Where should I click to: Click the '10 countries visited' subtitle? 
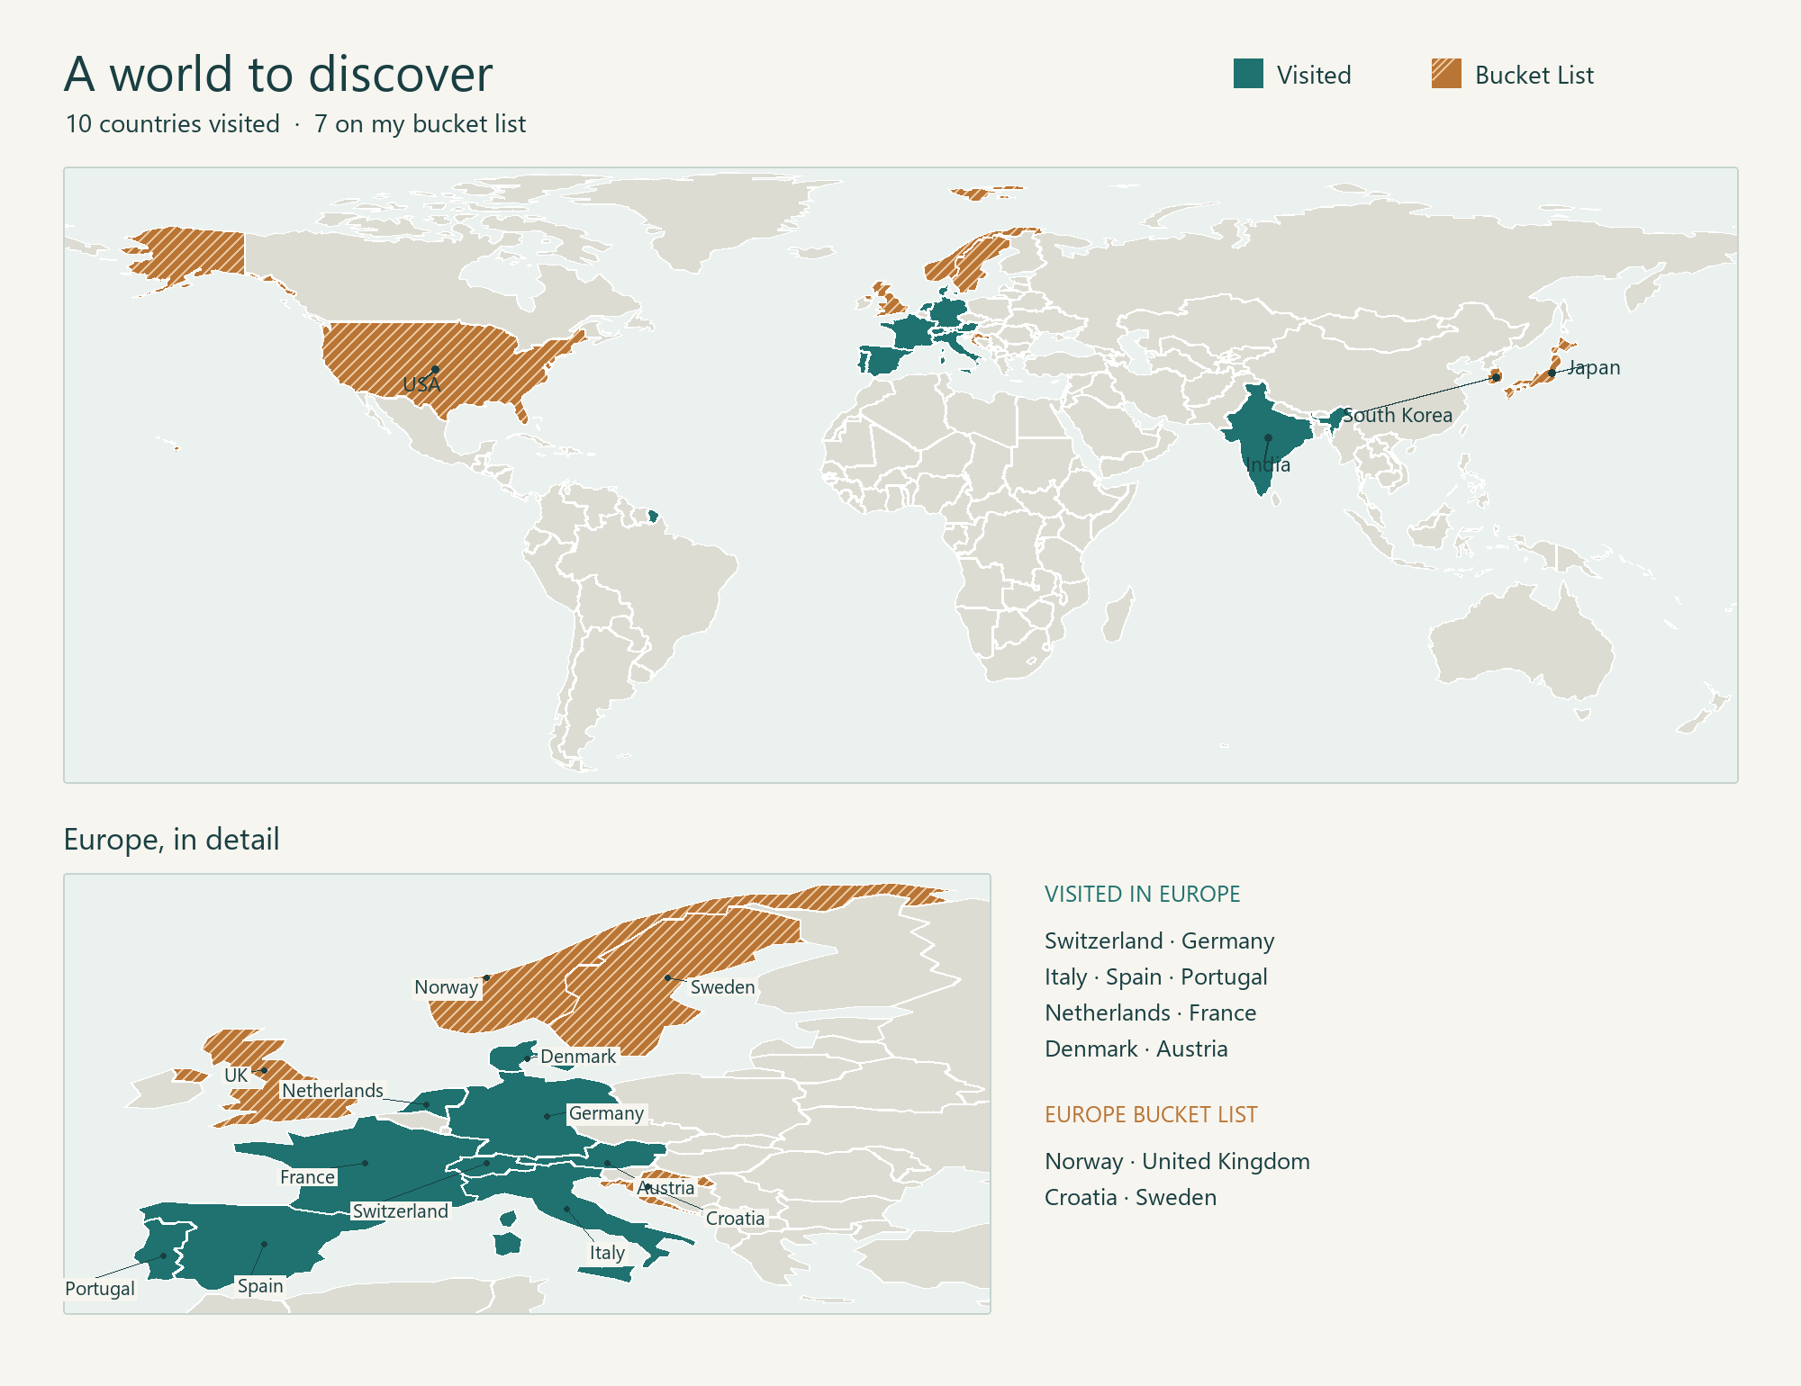coord(172,124)
